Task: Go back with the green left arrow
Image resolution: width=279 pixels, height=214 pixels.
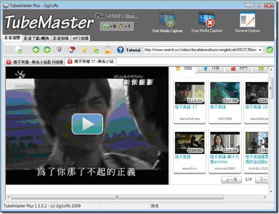Action: pyautogui.click(x=36, y=50)
